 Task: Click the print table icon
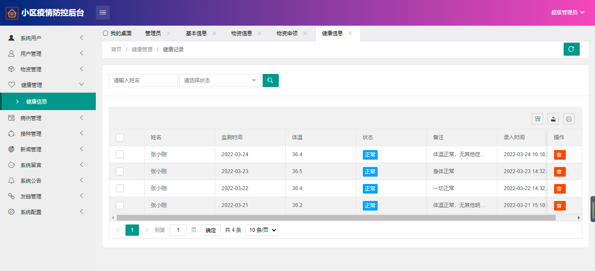coord(569,119)
